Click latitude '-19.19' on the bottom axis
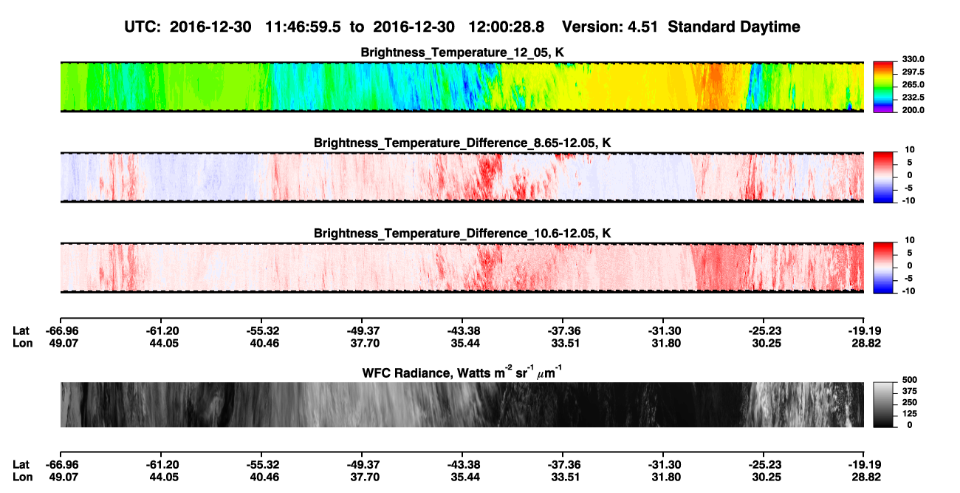This screenshot has width=960, height=493. (864, 464)
